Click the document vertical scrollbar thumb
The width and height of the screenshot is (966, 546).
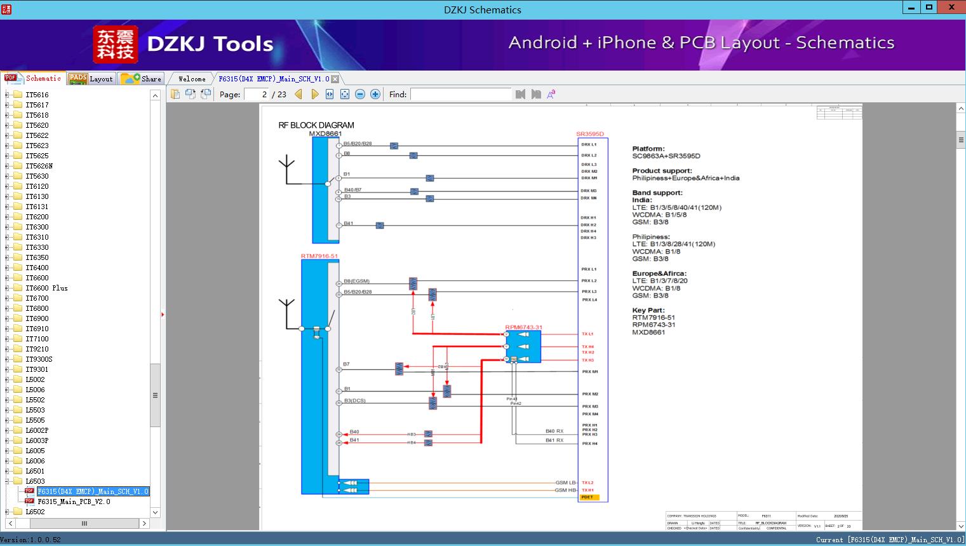961,140
